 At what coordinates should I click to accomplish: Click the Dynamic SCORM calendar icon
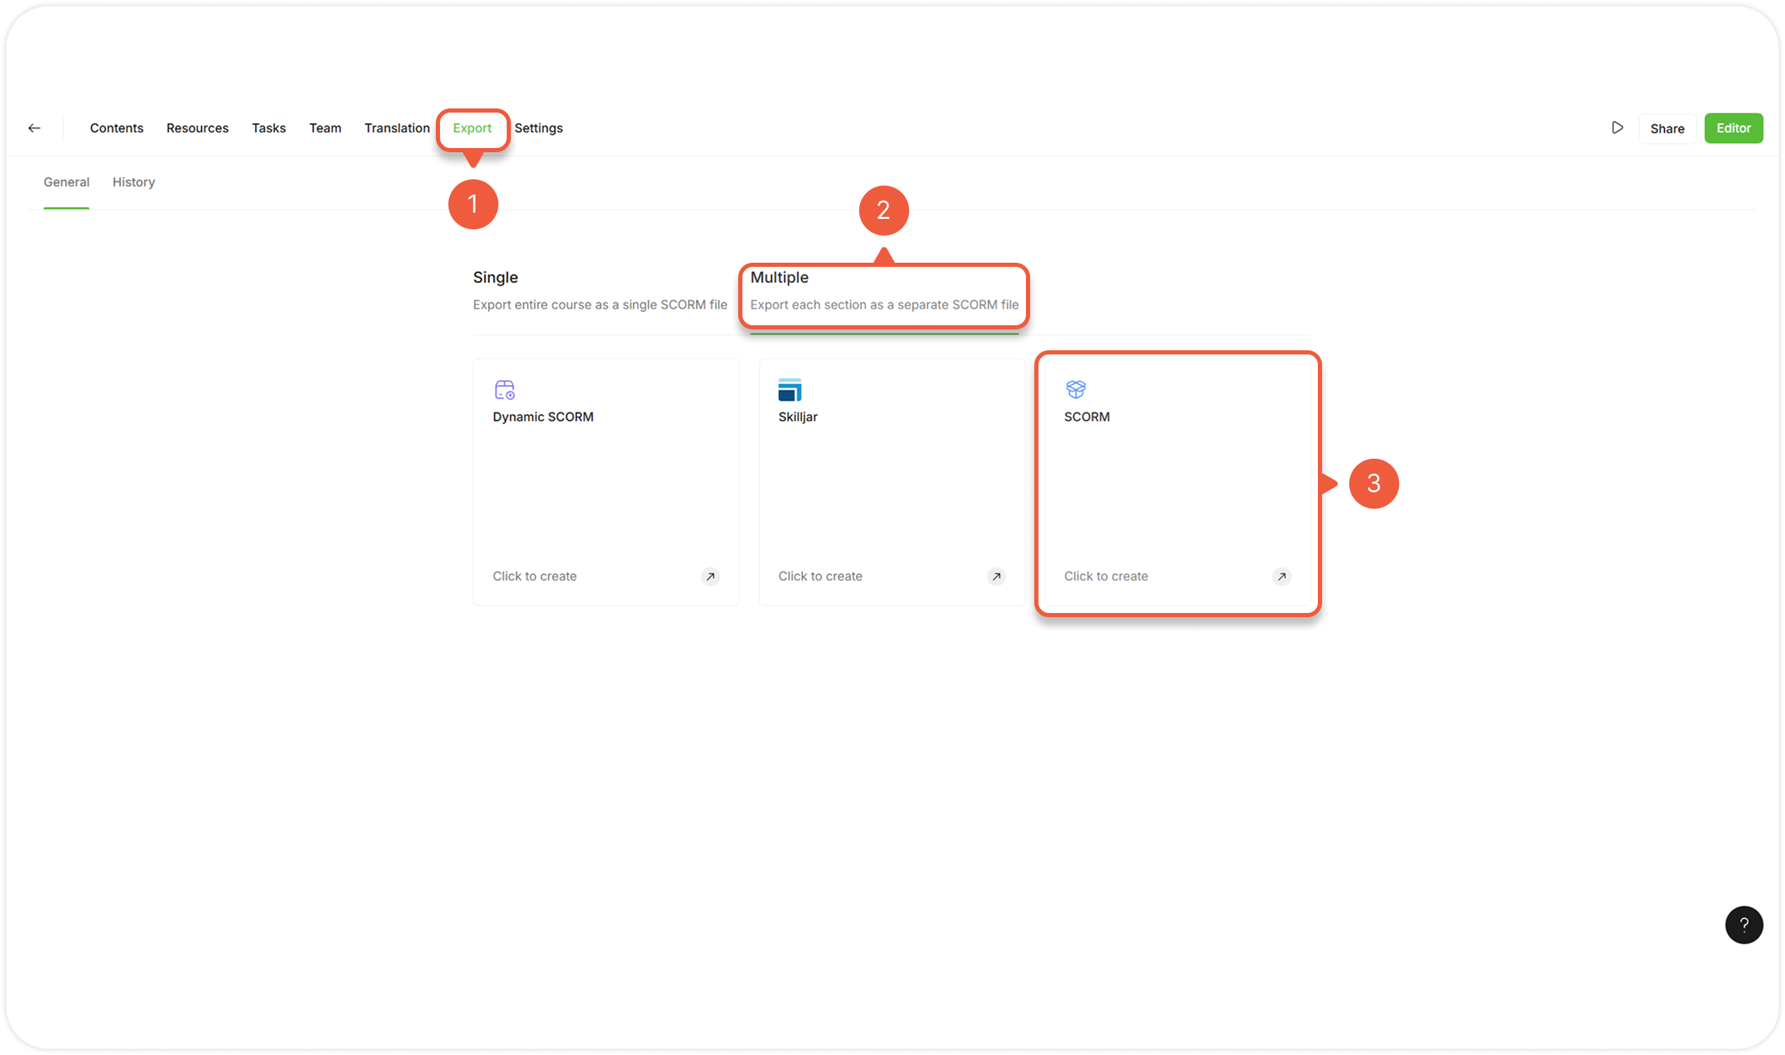(504, 390)
